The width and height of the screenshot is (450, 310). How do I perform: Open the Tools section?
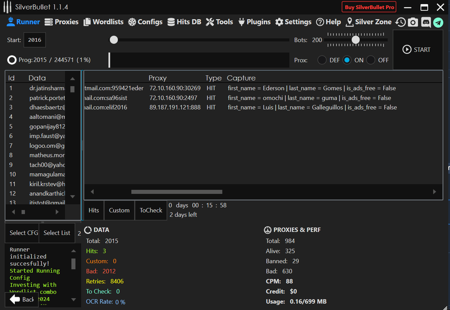(219, 22)
